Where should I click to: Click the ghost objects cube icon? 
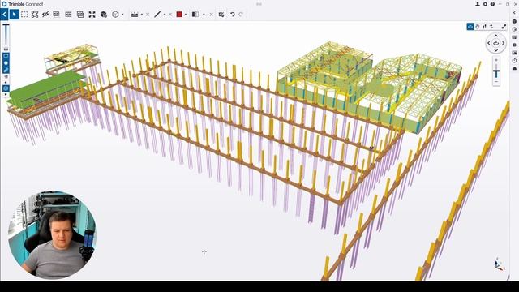pos(104,15)
